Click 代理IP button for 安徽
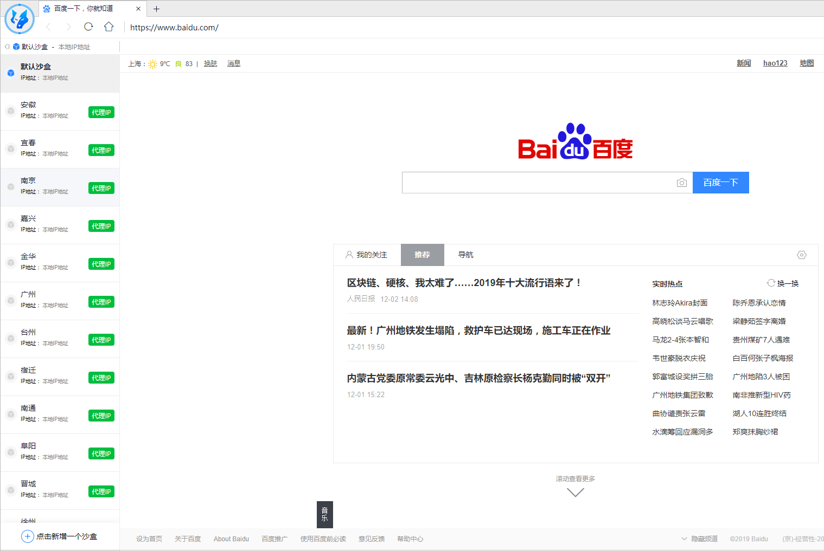824x551 pixels. tap(101, 112)
